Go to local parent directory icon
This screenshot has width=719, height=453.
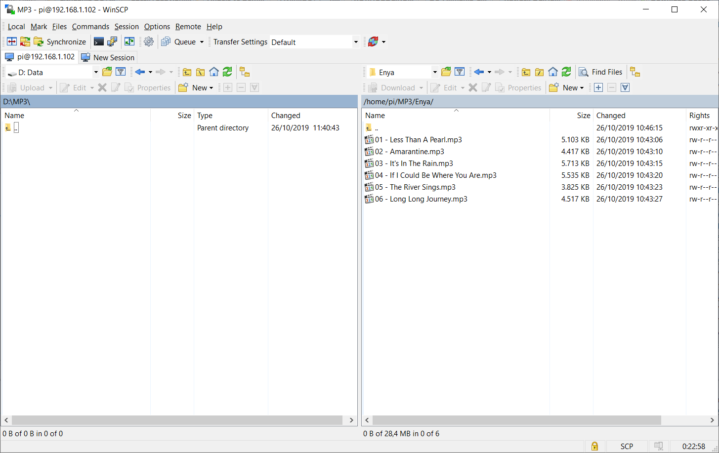[x=187, y=72]
